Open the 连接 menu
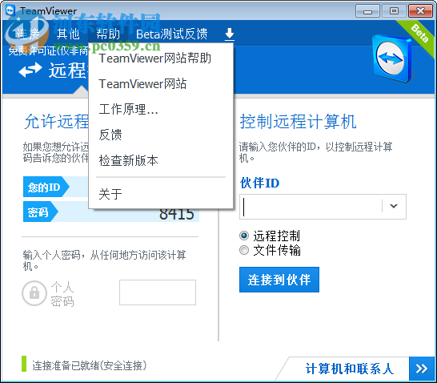Viewport: 437px width, 383px height. 27,34
